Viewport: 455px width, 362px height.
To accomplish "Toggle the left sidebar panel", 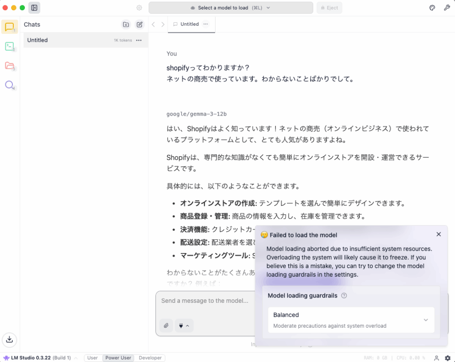I will 34,8.
